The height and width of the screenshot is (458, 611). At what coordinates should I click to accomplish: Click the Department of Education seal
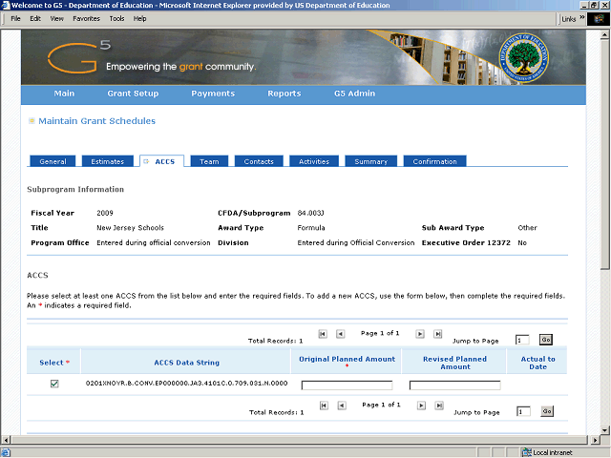(x=524, y=57)
